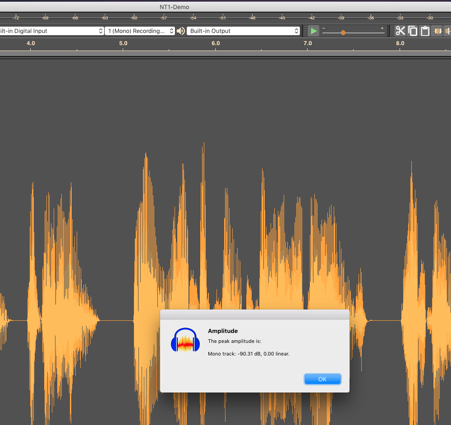Click the 5.0 mark on the timeline
This screenshot has width=451, height=425.
123,43
